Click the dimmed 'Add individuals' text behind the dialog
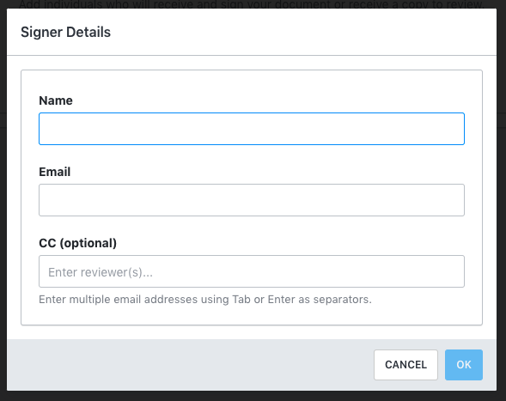Screen dimensions: 506x401 point(252,4)
